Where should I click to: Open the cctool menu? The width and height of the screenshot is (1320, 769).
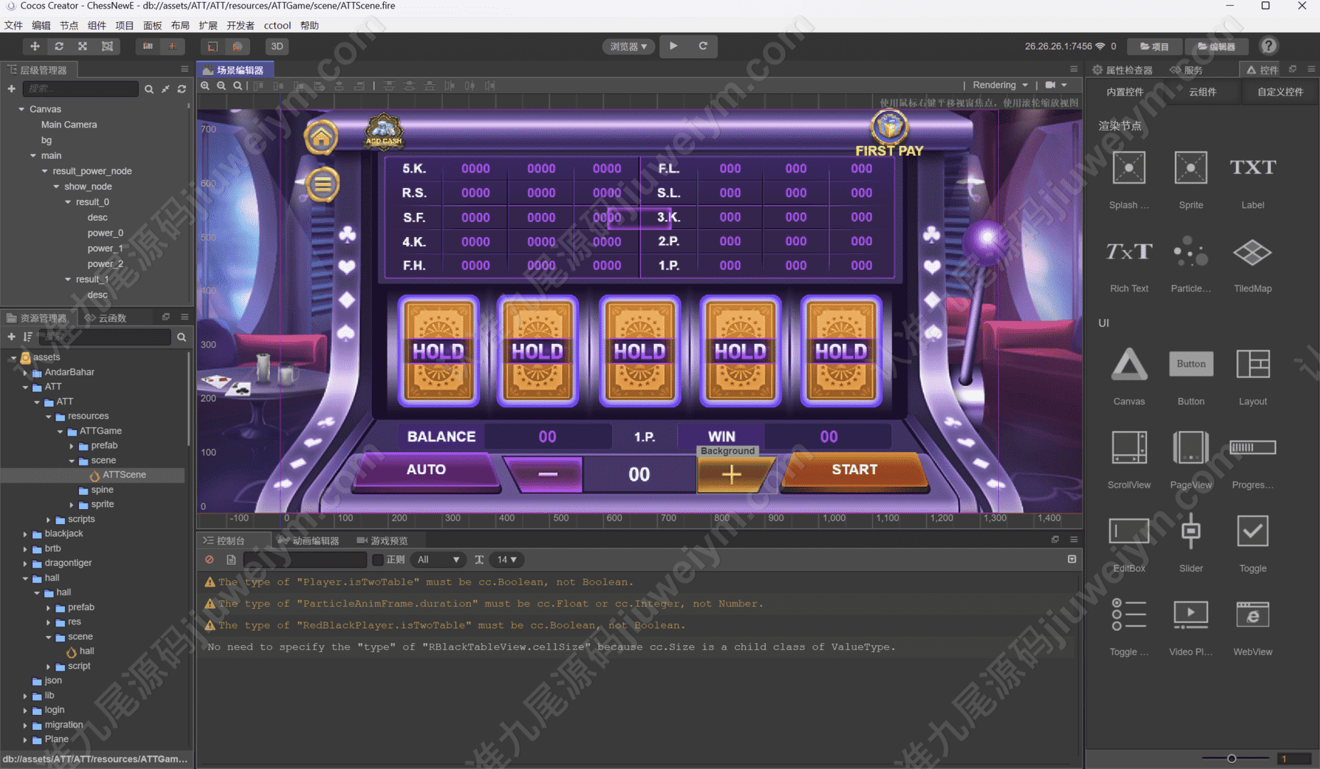[277, 26]
